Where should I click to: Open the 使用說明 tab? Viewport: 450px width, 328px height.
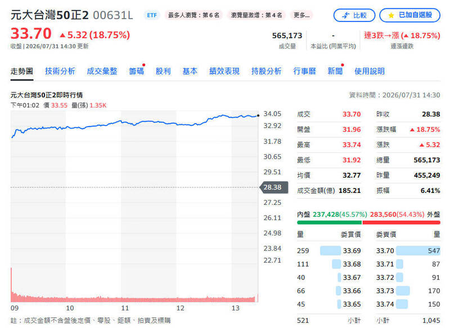[370, 71]
